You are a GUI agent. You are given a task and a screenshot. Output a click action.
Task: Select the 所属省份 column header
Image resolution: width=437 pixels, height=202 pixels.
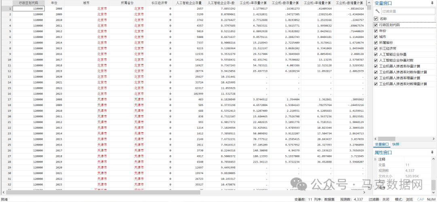pyautogui.click(x=127, y=3)
